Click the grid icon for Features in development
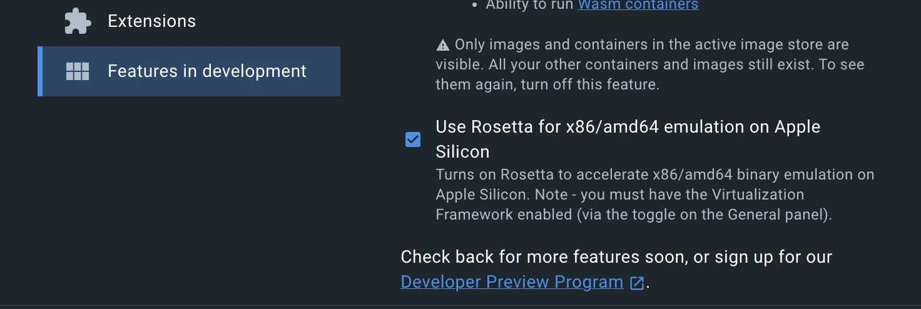 click(78, 71)
